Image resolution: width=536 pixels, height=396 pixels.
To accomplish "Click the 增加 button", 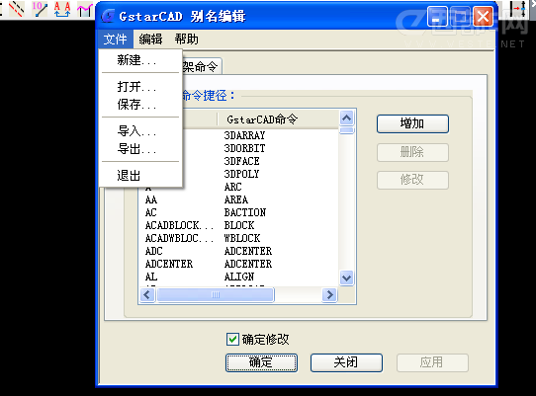I will click(x=412, y=123).
